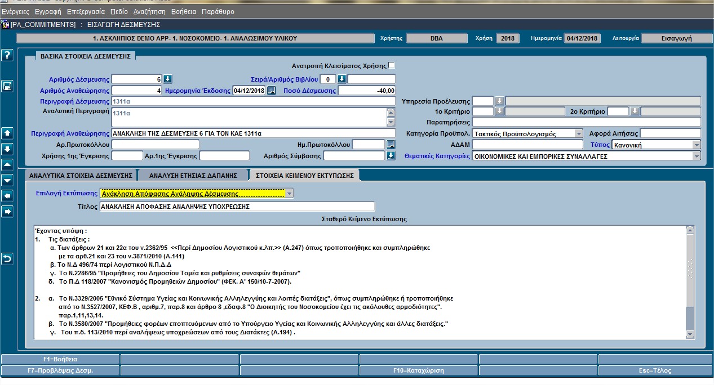Open the Επεξεργασία menu
This screenshot has width=714, height=385.
coord(86,11)
